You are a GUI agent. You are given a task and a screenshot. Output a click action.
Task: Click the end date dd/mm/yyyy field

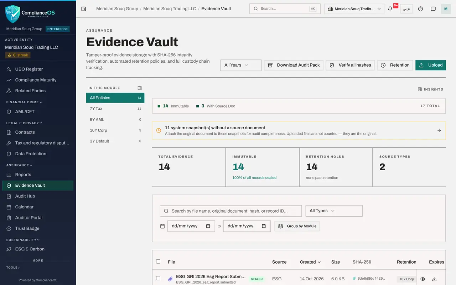click(x=247, y=226)
